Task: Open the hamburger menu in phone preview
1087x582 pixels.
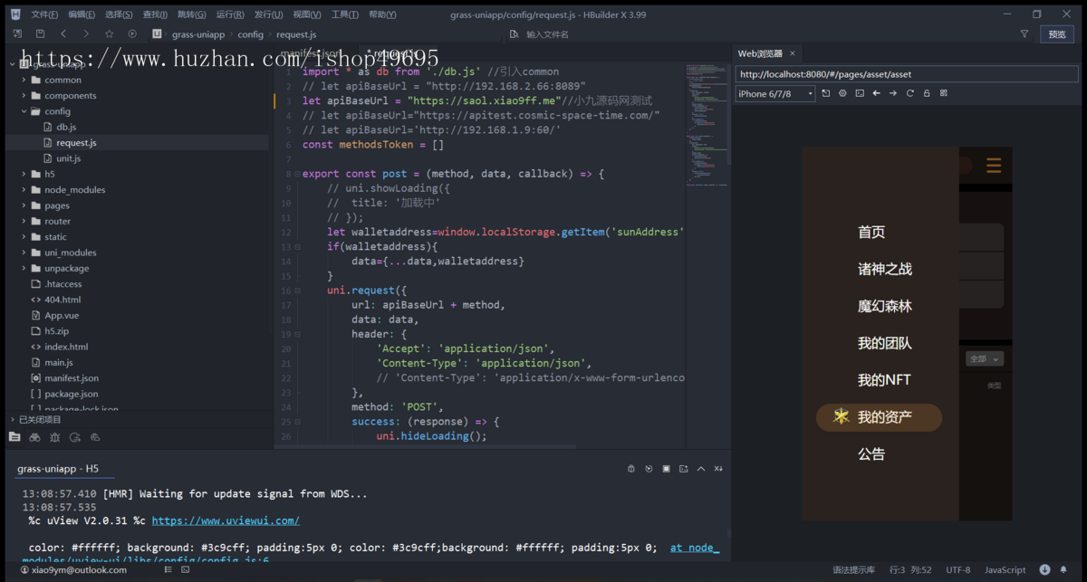Action: [994, 166]
